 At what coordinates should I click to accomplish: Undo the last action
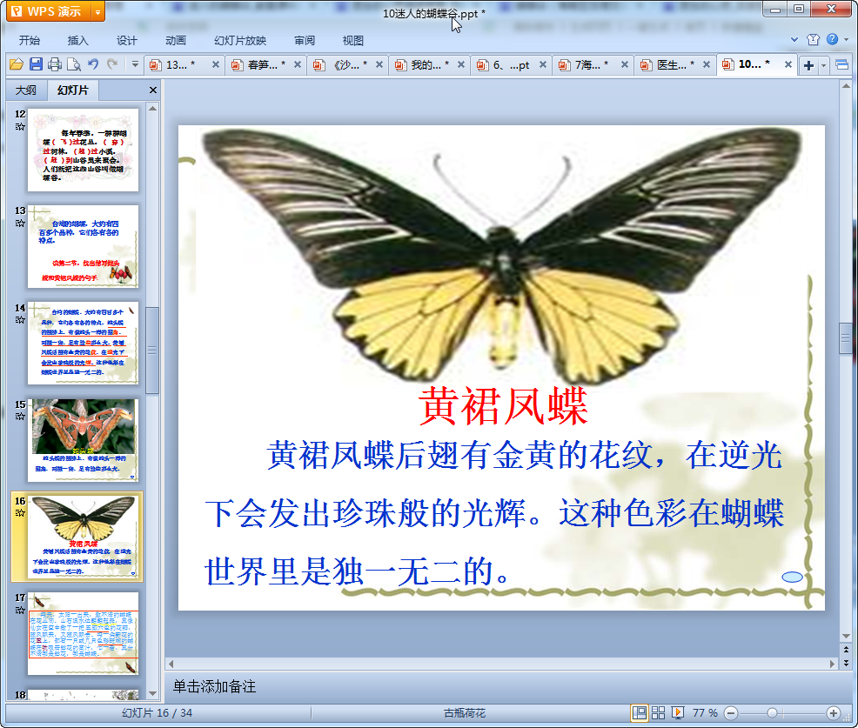[93, 64]
